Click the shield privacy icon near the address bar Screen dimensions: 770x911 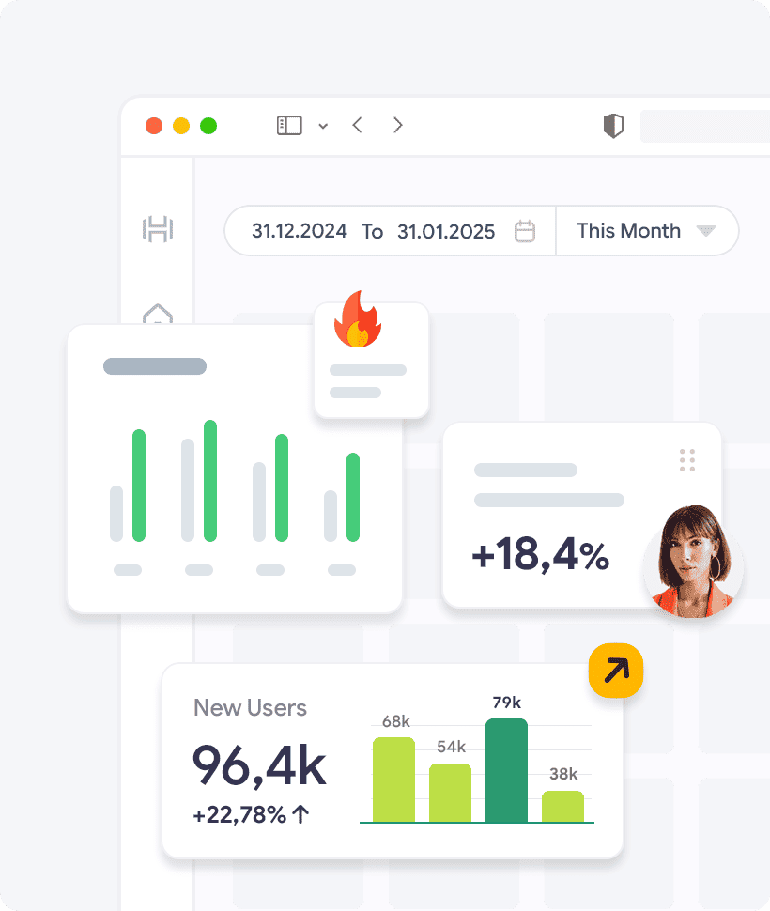pos(613,125)
